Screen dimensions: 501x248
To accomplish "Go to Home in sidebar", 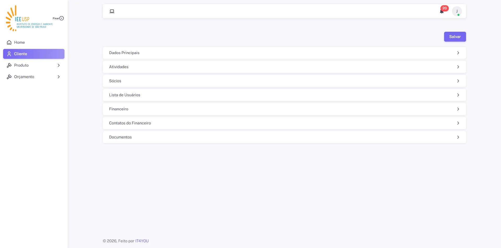I will [x=34, y=42].
